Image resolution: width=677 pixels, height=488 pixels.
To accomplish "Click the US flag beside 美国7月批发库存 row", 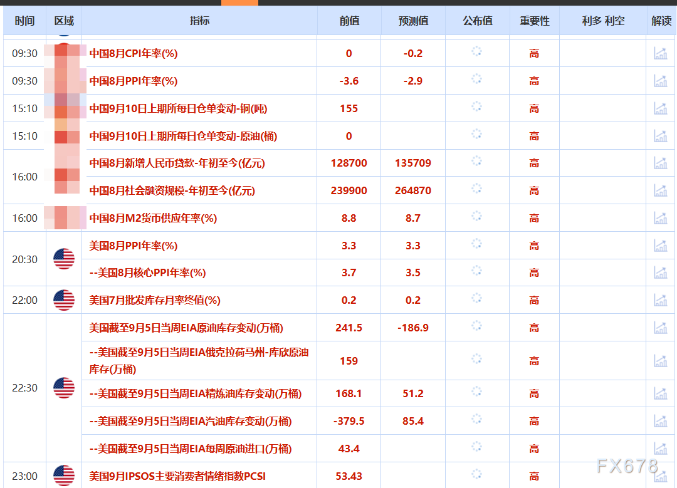I will [63, 300].
